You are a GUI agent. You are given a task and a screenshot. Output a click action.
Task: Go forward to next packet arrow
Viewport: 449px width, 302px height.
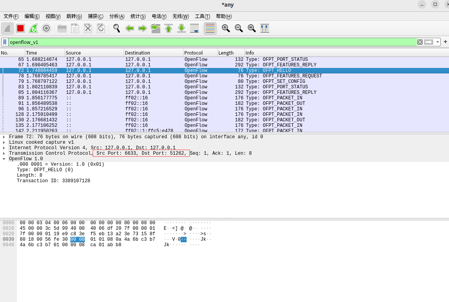click(142, 28)
